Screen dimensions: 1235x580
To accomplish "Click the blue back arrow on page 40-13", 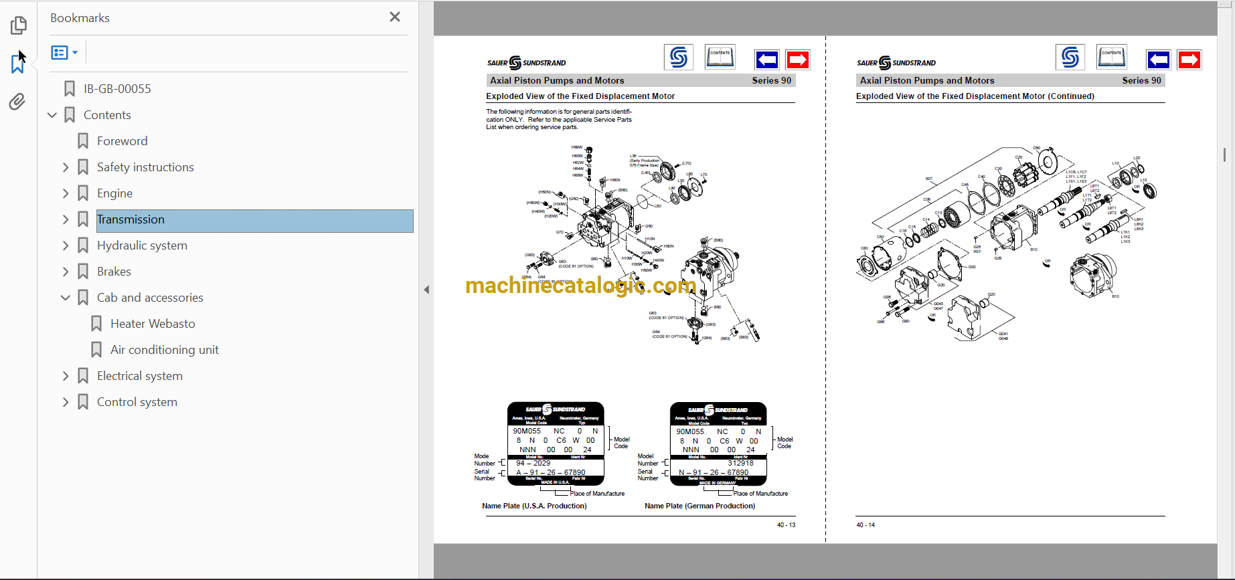I will [x=766, y=60].
